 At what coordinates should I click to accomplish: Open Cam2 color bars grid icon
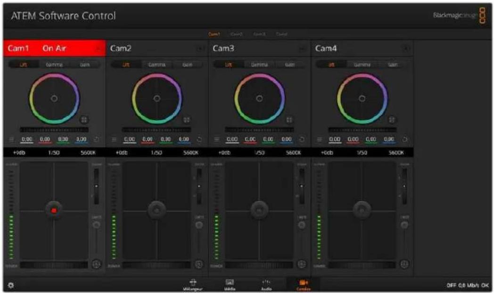(x=187, y=119)
